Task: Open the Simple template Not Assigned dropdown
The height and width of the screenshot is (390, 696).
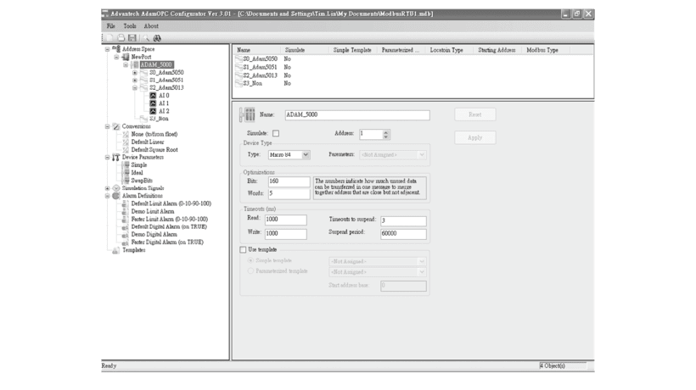Action: (x=422, y=261)
